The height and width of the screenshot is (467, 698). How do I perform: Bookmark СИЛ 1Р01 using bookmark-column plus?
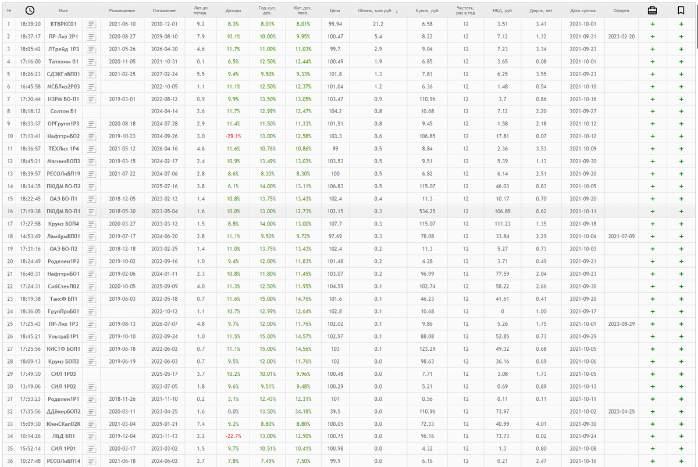pyautogui.click(x=681, y=448)
